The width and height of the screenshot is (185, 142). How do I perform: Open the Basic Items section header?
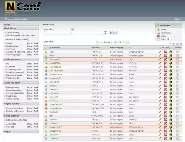pyautogui.click(x=21, y=28)
